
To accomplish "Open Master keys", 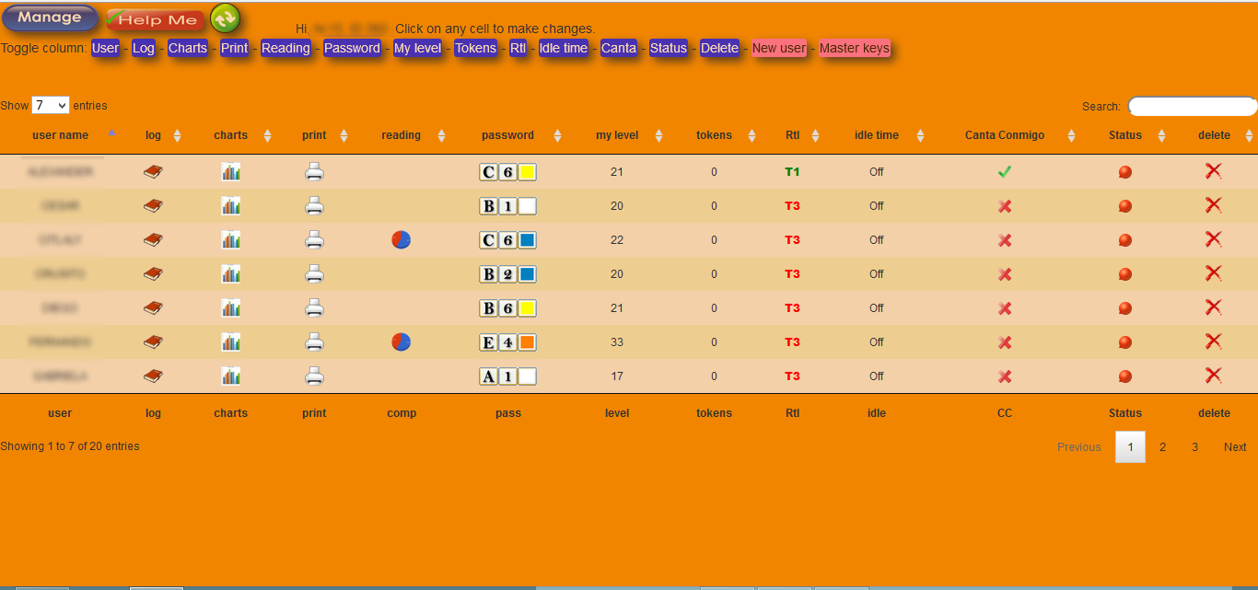I will 855,48.
